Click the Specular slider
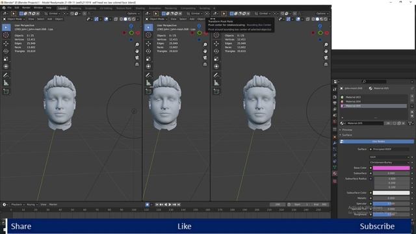The width and height of the screenshot is (416, 234). [391, 203]
